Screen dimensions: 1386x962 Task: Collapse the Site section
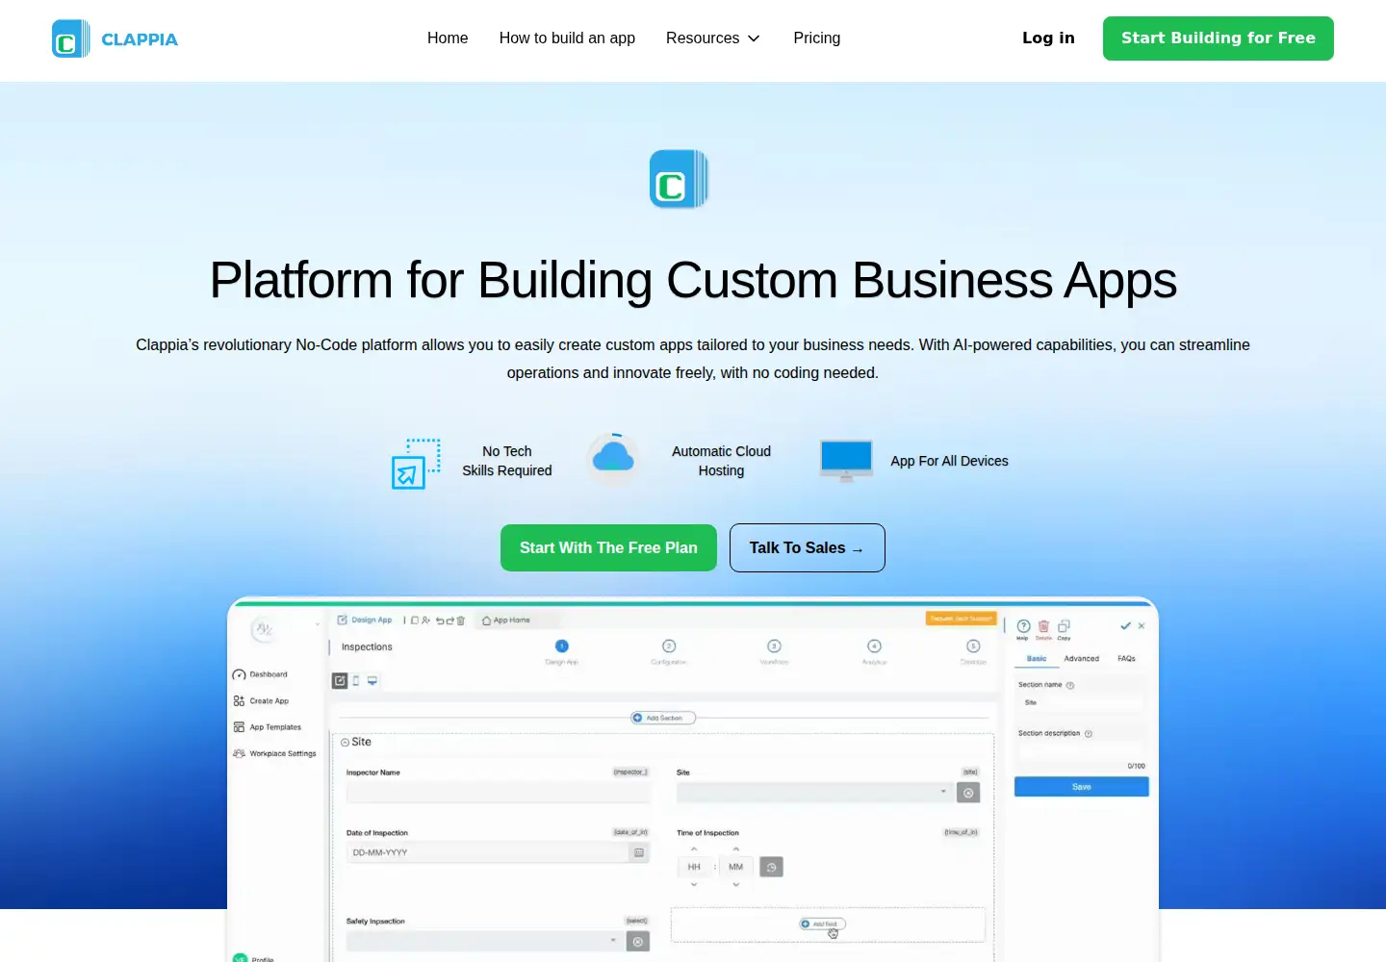click(x=345, y=743)
